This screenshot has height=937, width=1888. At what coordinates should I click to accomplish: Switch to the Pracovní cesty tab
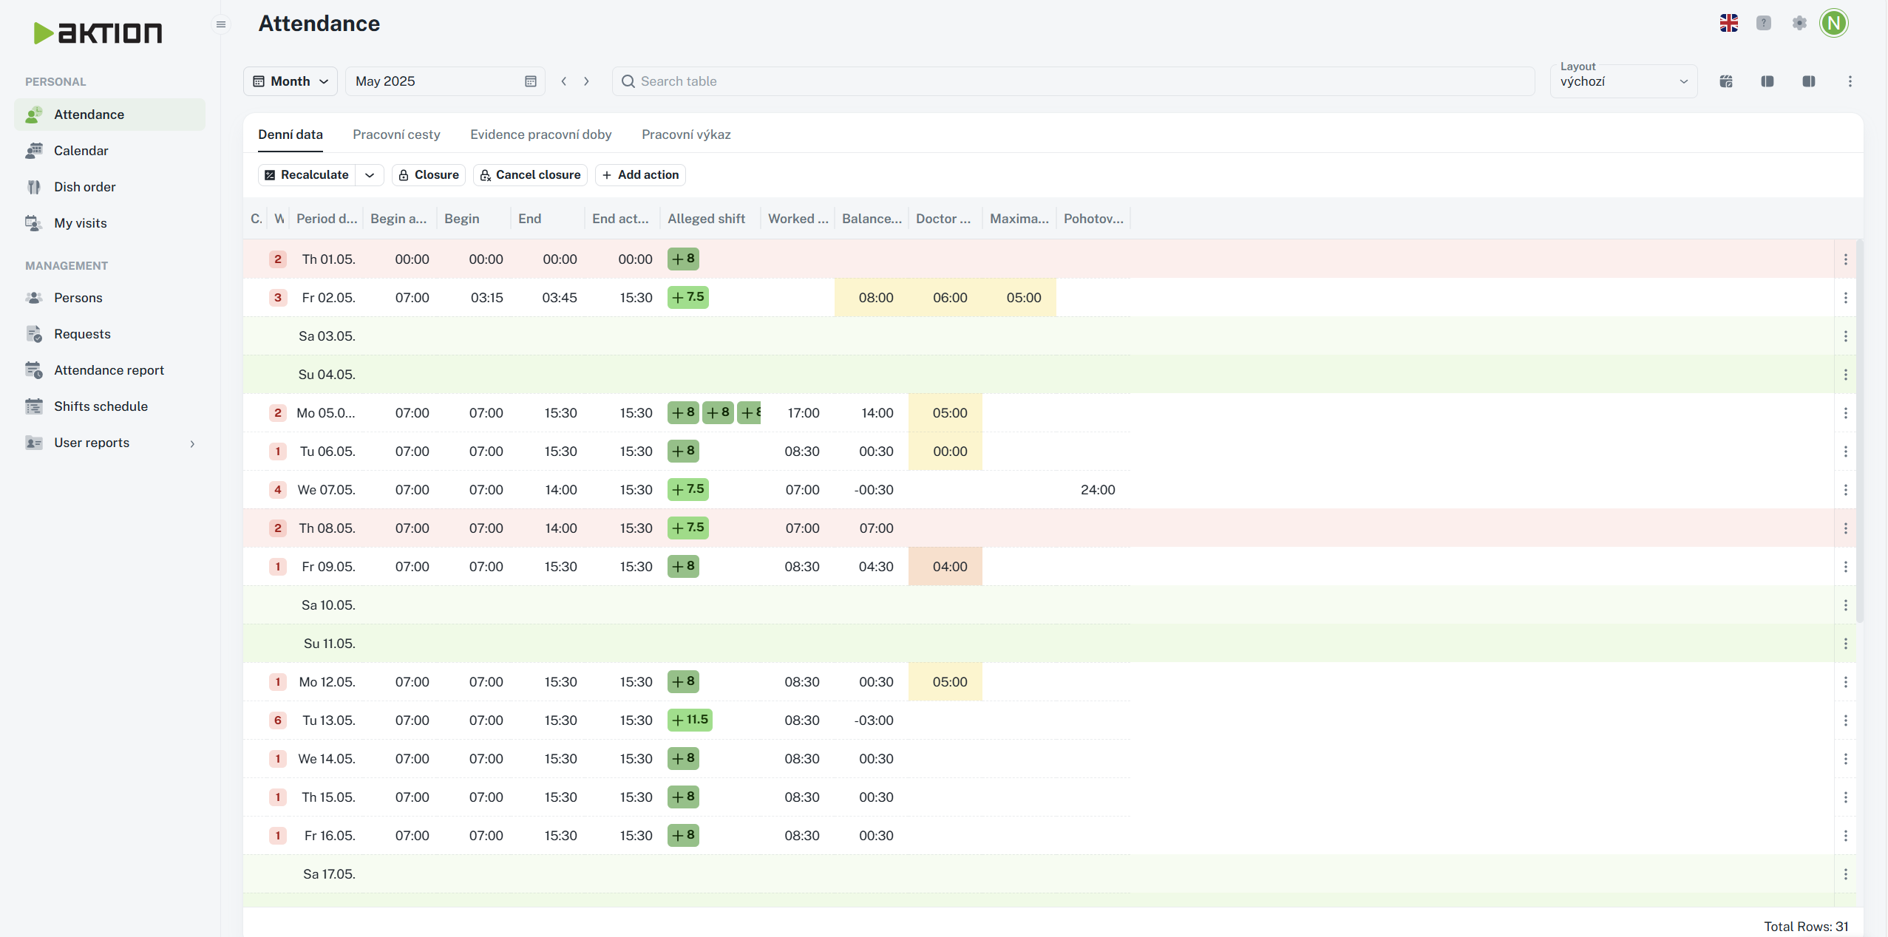[396, 134]
